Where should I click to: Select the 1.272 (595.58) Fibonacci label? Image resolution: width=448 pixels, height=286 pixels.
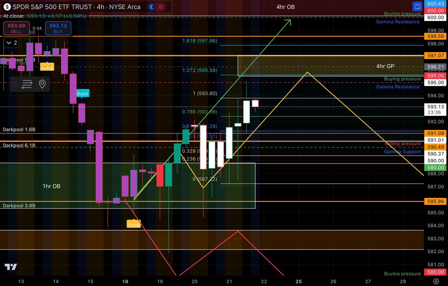[200, 70]
